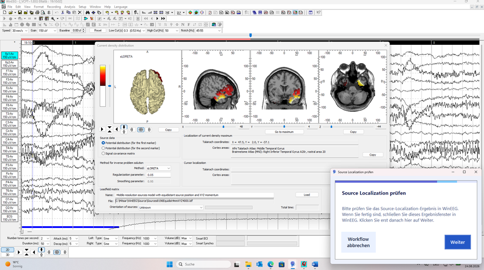
Task: Toggle the ECG channel label
Action: pyautogui.click(x=9, y=218)
